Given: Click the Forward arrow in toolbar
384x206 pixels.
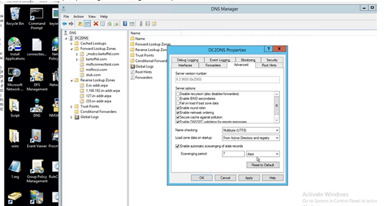Looking at the screenshot, I should [71, 24].
